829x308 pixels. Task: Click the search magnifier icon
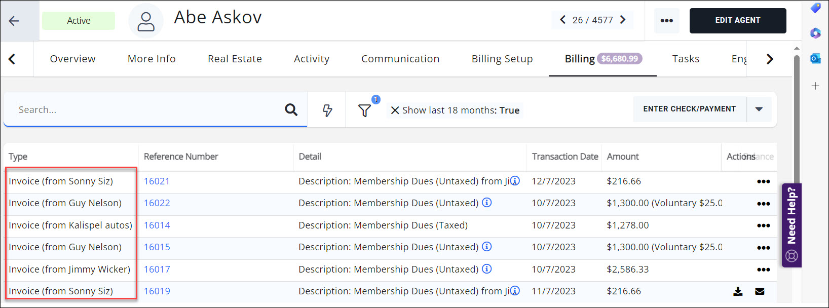291,109
